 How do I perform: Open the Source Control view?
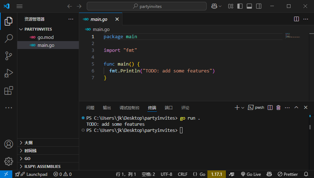[x=8, y=55]
